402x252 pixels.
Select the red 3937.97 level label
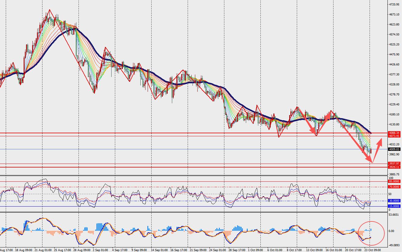point(394,164)
